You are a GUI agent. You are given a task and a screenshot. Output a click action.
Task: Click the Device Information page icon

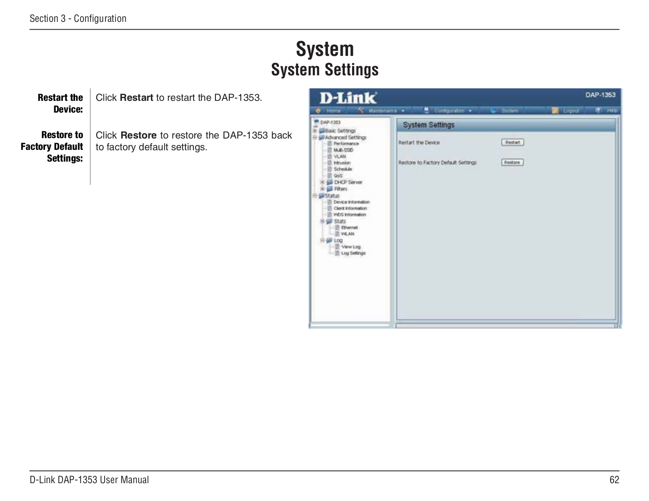[330, 202]
